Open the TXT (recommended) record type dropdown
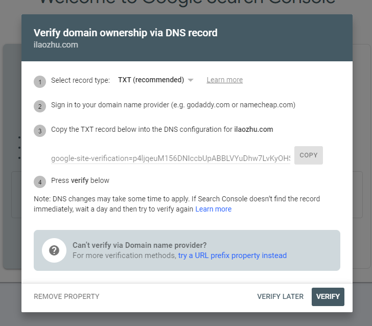Image resolution: width=372 pixels, height=326 pixels. 156,80
